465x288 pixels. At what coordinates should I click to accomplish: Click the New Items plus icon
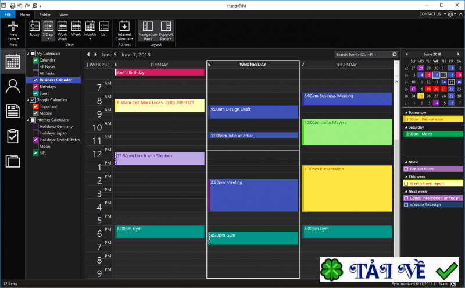click(13, 26)
